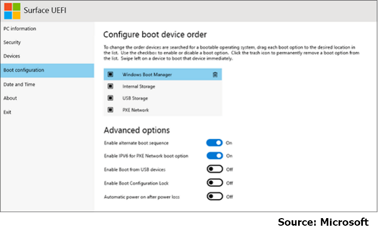Image resolution: width=378 pixels, height=230 pixels.
Task: Open Date and Time settings
Action: click(x=19, y=84)
